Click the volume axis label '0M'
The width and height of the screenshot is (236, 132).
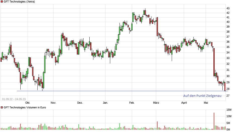click(x=228, y=129)
